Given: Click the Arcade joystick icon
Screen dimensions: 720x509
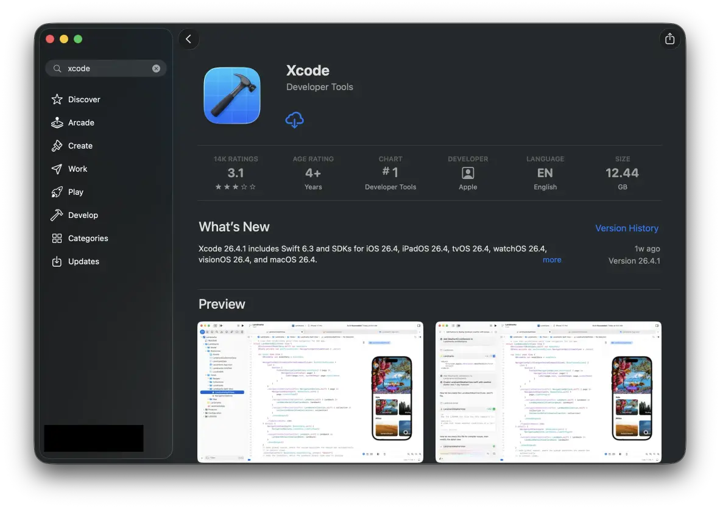Looking at the screenshot, I should point(57,122).
